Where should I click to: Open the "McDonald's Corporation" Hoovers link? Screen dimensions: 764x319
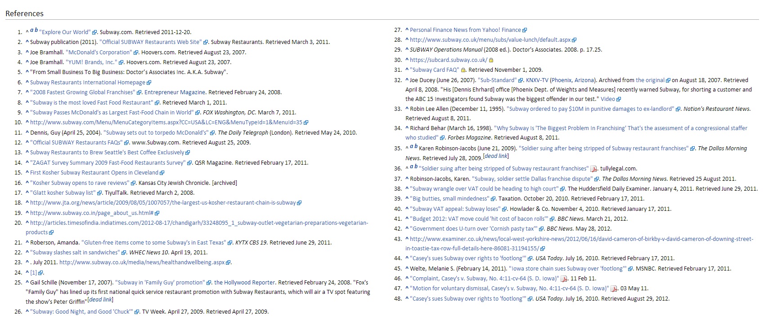99,52
